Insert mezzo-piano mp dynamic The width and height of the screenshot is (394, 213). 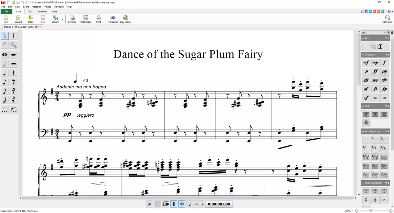coord(375,63)
